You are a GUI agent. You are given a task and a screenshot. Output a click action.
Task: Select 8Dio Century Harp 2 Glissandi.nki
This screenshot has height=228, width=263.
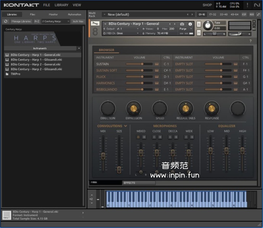tap(36, 69)
